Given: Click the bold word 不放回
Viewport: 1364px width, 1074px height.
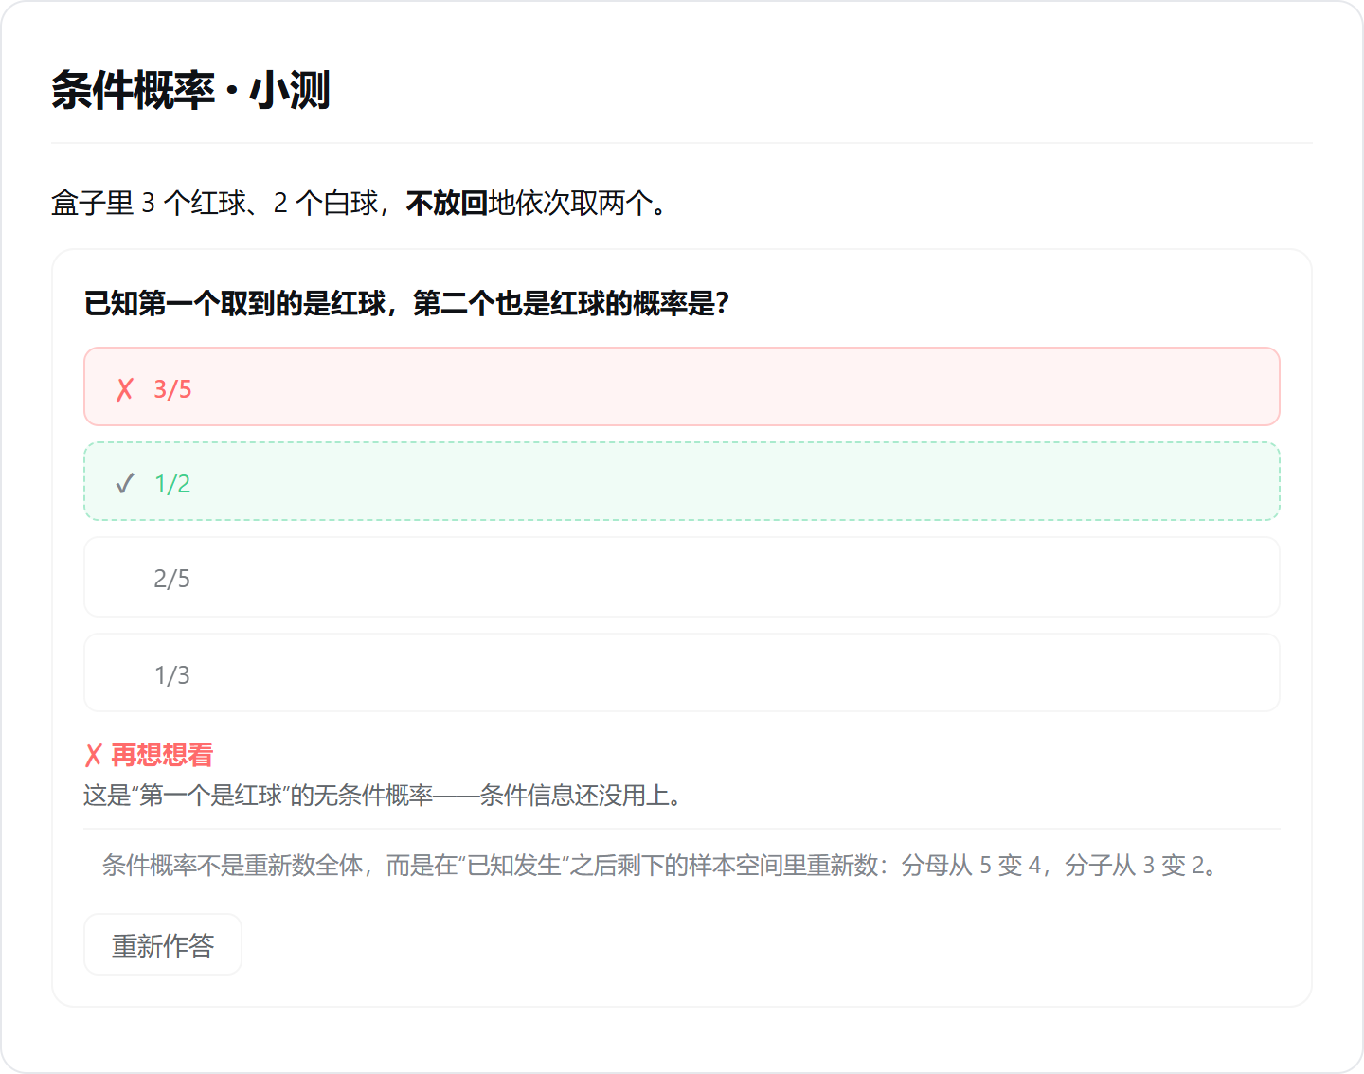Looking at the screenshot, I should pyautogui.click(x=447, y=203).
